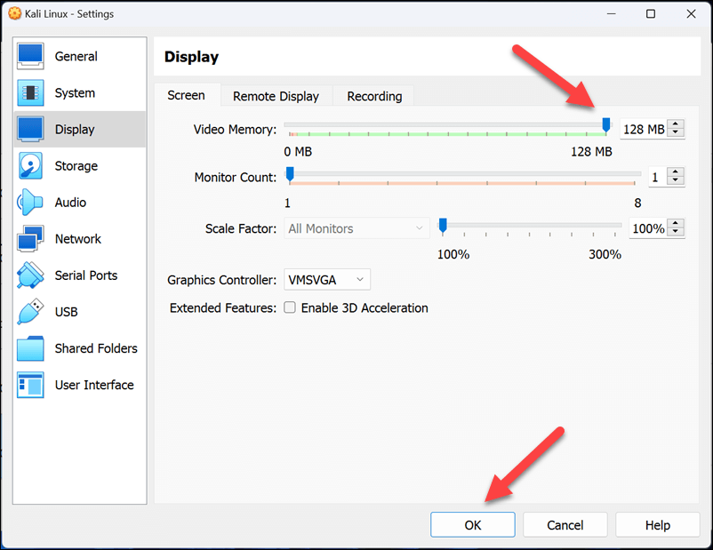Open the User Interface icon
The image size is (713, 550).
[x=30, y=385]
